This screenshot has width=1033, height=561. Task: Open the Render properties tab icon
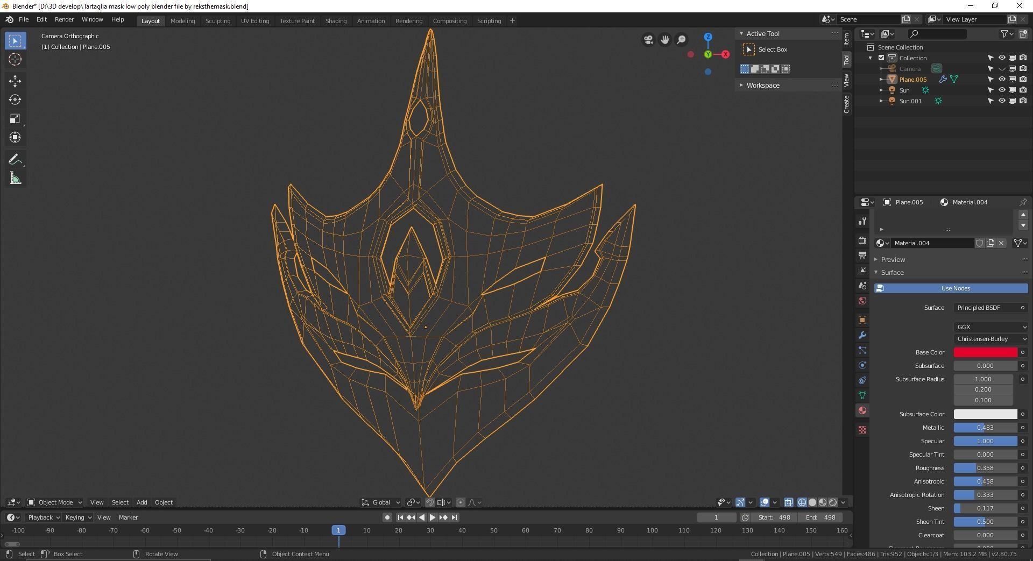(862, 240)
